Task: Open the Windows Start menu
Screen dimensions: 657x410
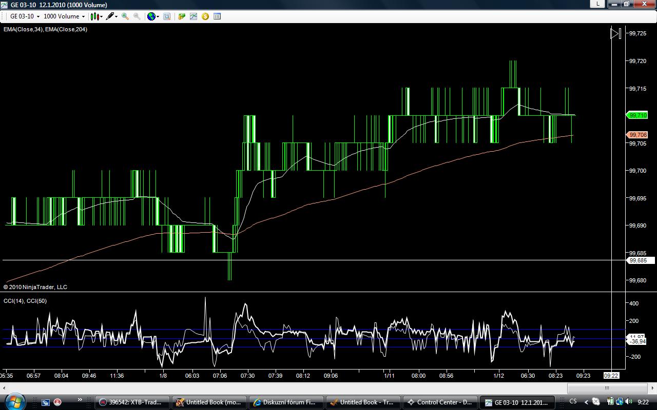Action: pyautogui.click(x=14, y=401)
